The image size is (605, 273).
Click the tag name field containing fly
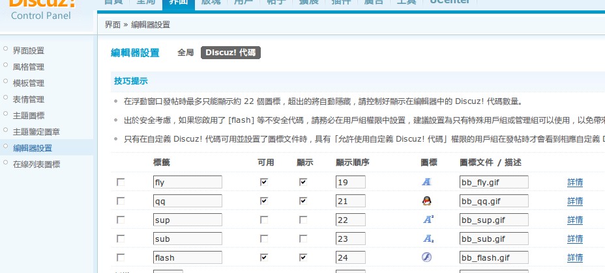click(x=188, y=182)
